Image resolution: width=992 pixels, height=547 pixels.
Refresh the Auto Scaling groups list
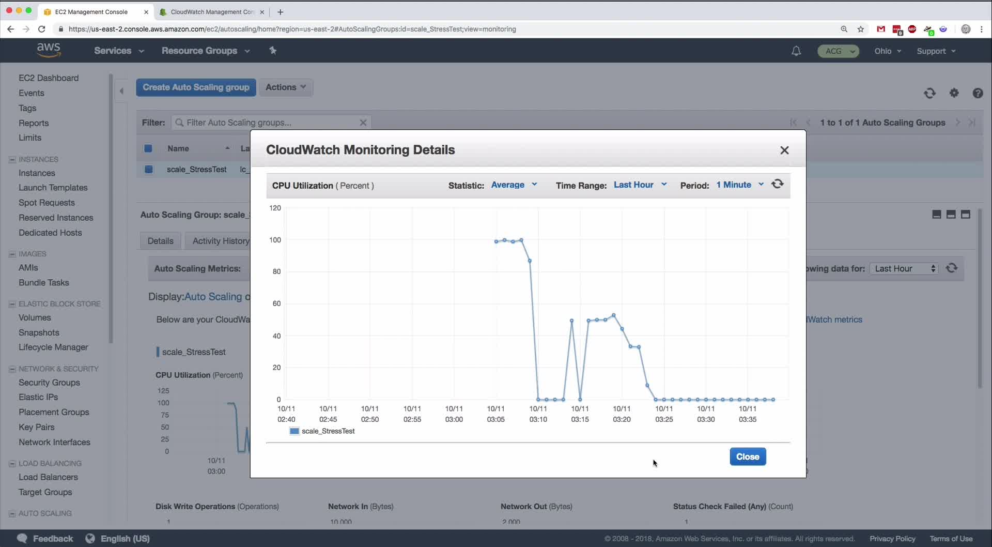point(929,93)
